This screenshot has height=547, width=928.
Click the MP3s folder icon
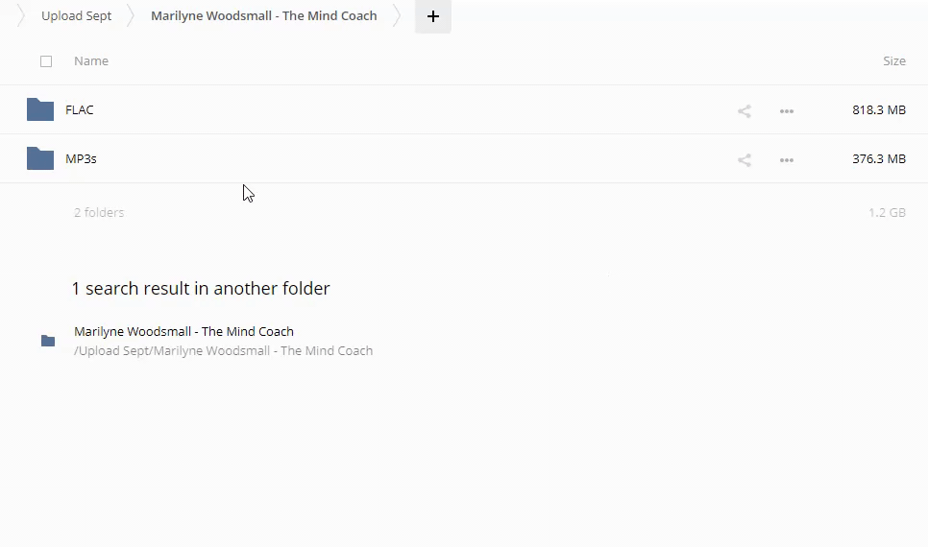pyautogui.click(x=40, y=158)
